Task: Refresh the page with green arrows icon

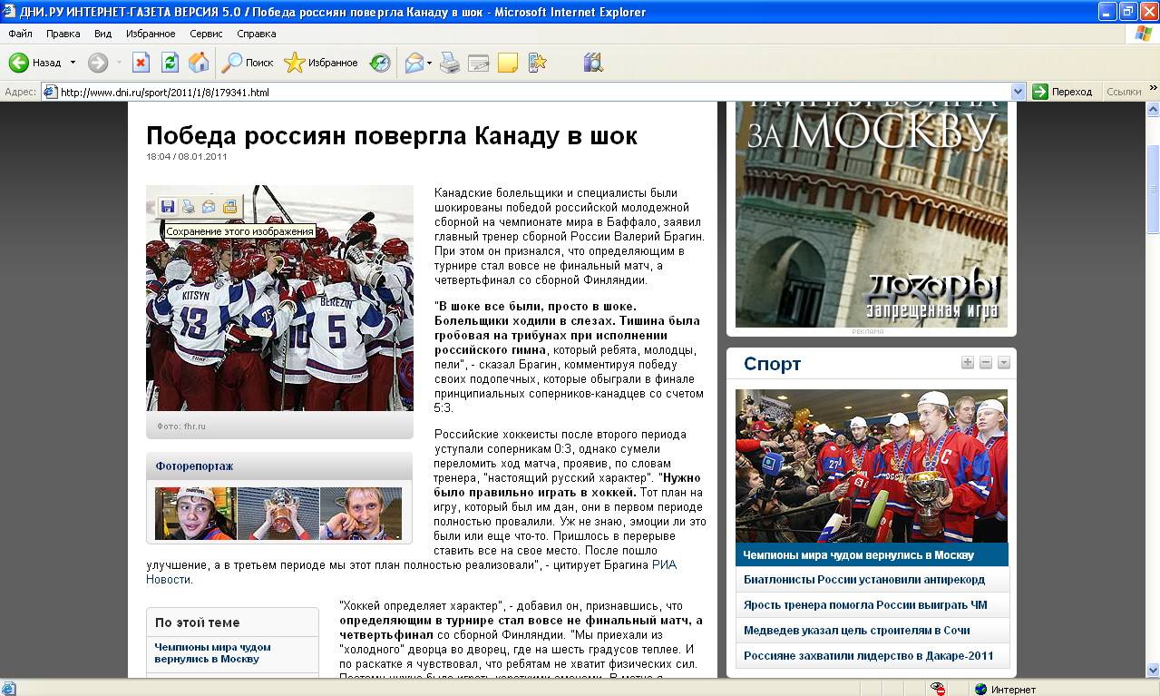Action: (x=170, y=63)
